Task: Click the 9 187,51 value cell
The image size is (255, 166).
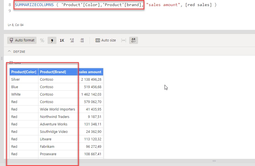Action: (x=90, y=117)
